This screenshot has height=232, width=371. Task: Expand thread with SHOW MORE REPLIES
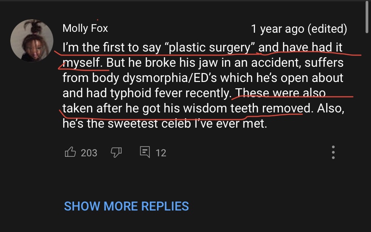127,206
